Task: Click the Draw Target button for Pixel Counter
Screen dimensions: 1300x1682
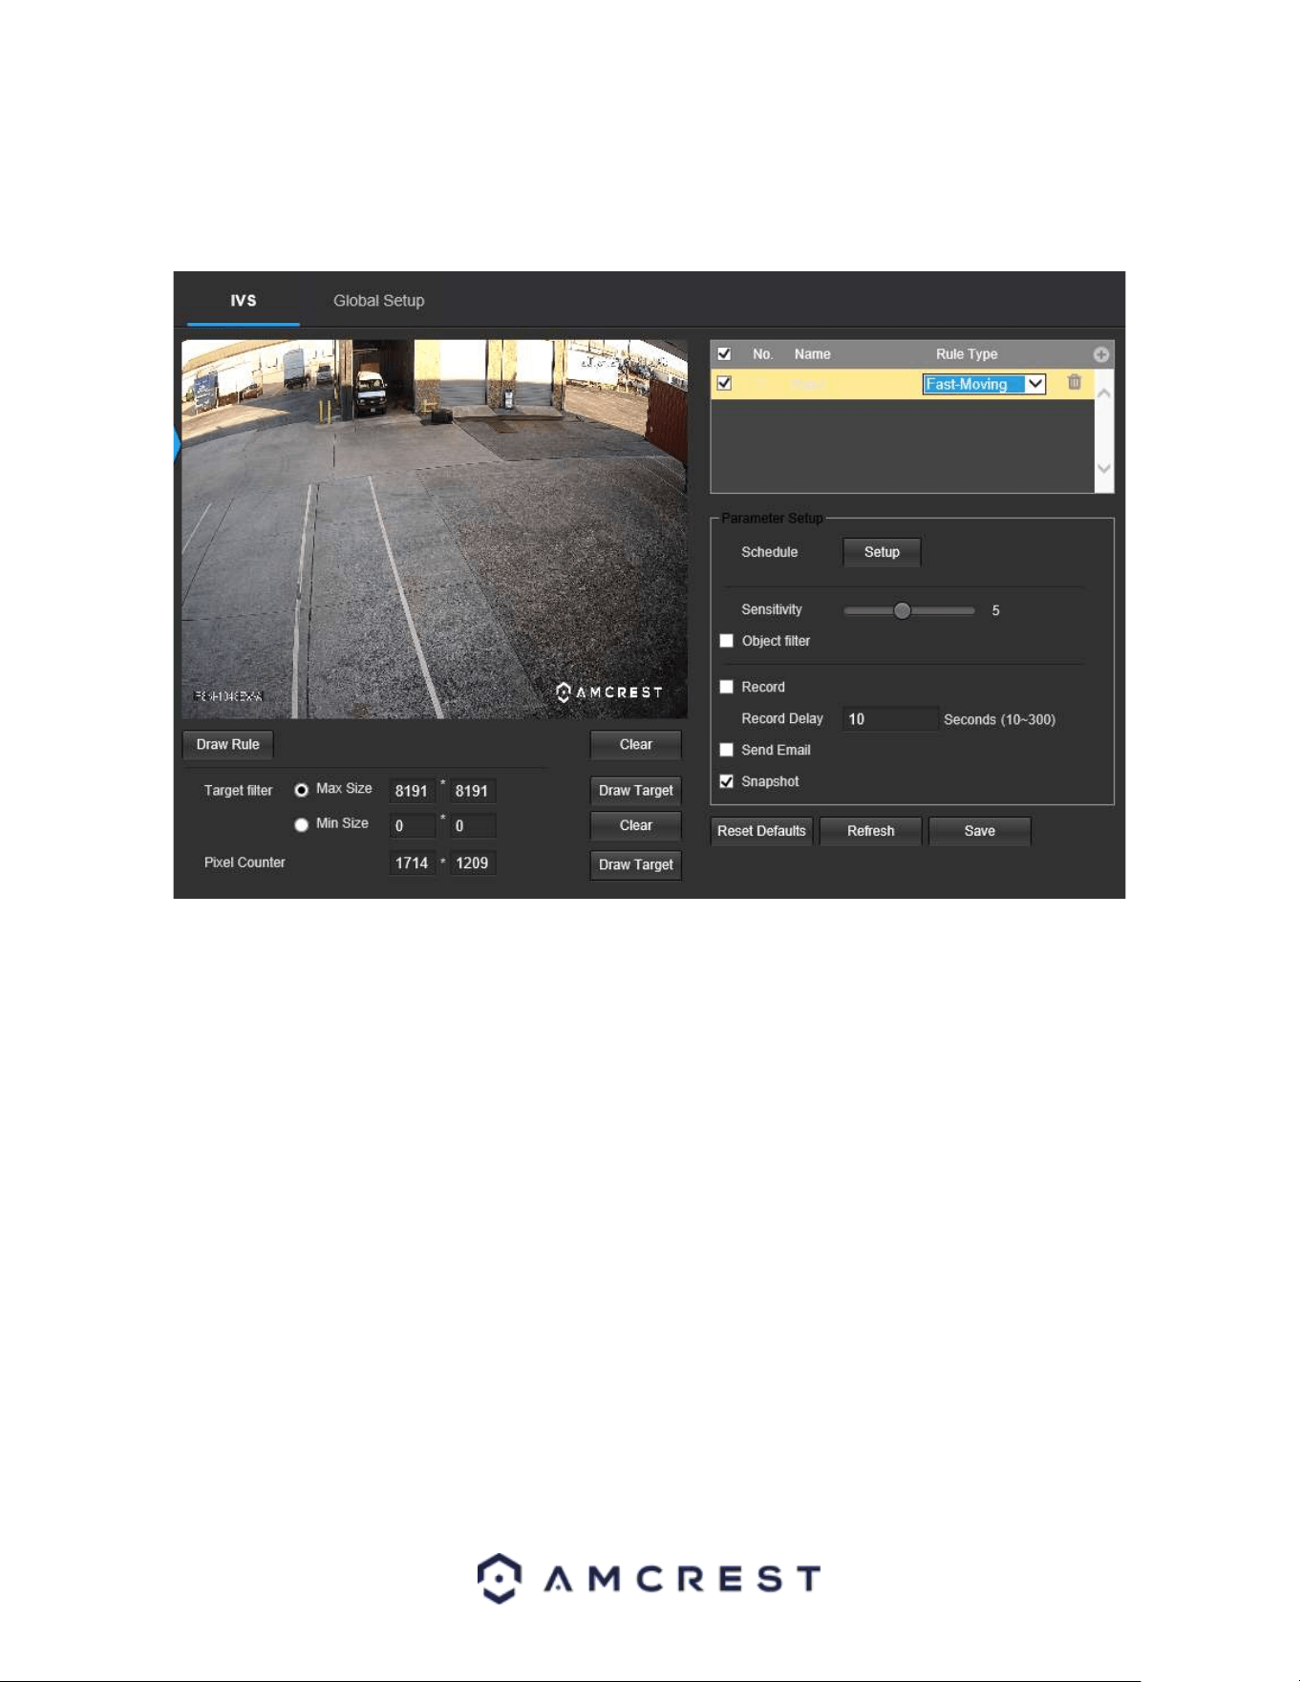Action: click(x=635, y=864)
